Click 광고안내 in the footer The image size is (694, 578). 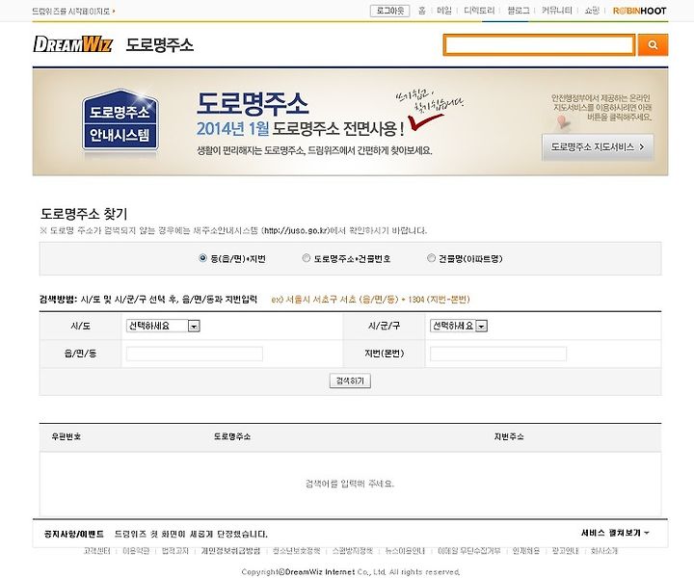[x=565, y=551]
